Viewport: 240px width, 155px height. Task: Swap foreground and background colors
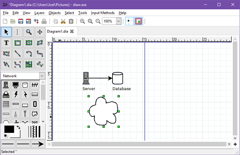[18, 127]
